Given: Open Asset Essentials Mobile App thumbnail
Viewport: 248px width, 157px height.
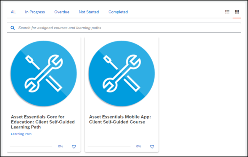Looking at the screenshot, I should click(121, 74).
